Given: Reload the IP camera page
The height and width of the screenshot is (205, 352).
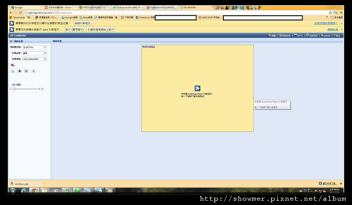Looking at the screenshot, I should [x=20, y=13].
